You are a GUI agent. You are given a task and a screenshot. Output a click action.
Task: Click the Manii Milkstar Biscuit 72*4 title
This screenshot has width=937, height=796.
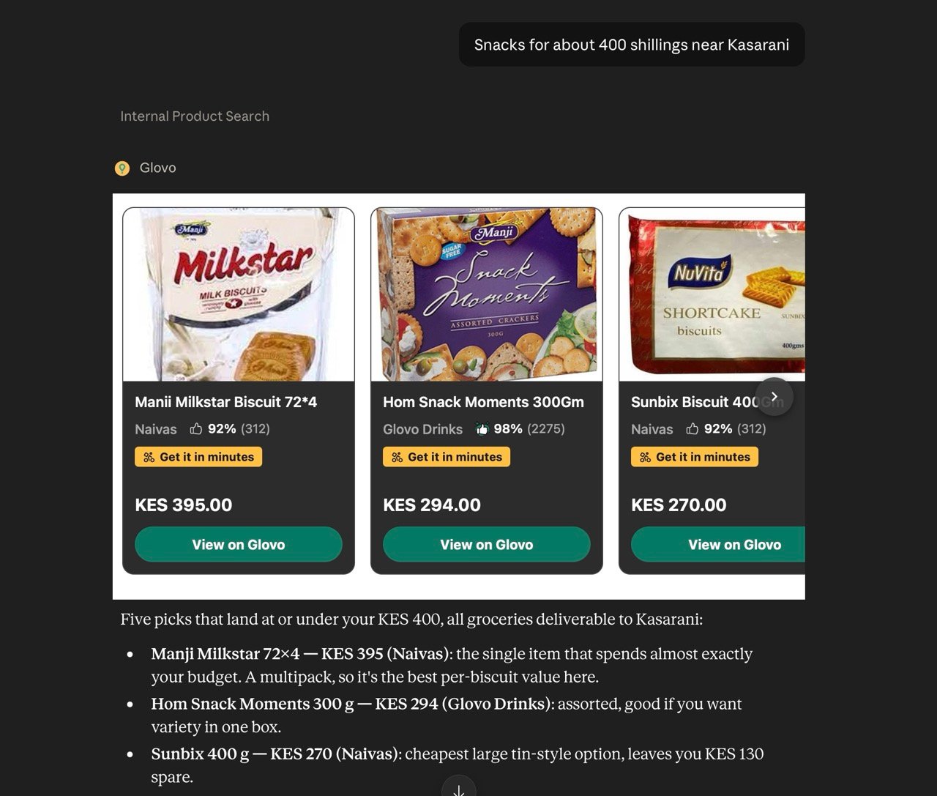pos(225,402)
